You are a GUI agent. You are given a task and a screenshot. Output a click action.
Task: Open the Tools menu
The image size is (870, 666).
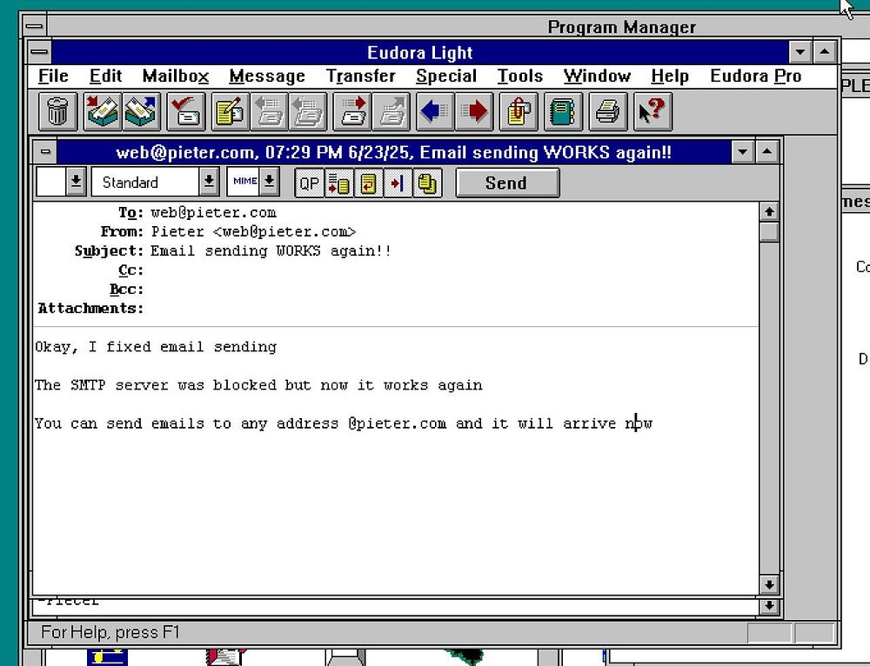tap(520, 76)
